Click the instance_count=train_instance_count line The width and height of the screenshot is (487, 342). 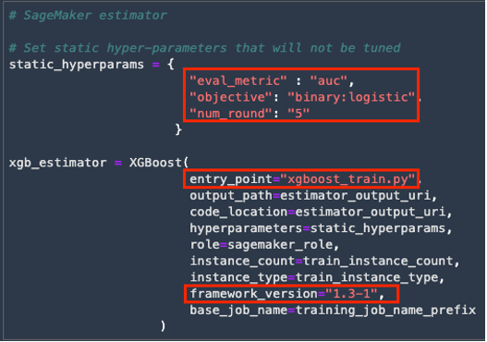[x=324, y=261]
